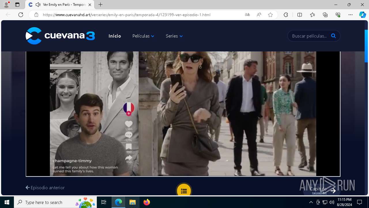The image size is (369, 208).
Task: Switch to Microsoft Edge taskbar icon
Action: 118,202
